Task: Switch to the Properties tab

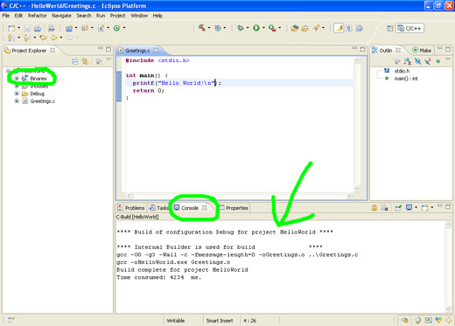Action: pos(234,208)
